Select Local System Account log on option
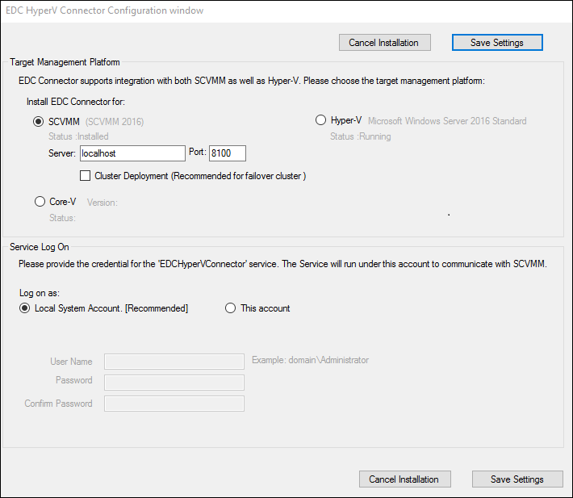 pos(24,308)
